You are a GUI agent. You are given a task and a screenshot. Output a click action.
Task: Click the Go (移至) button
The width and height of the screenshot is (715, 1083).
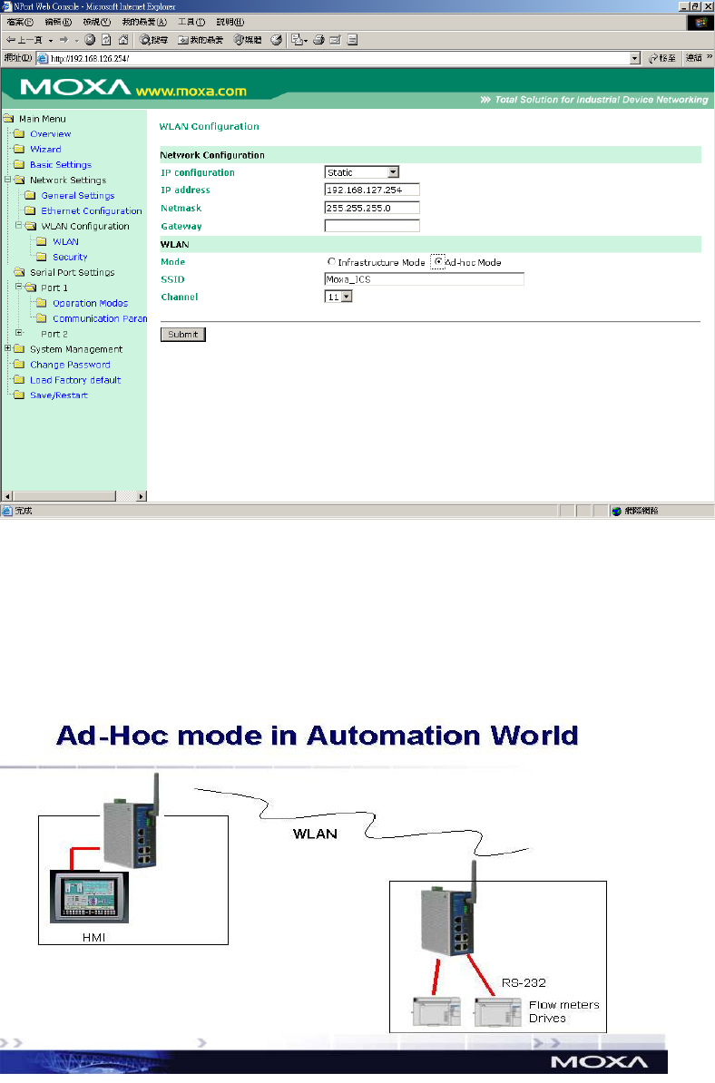[662, 58]
